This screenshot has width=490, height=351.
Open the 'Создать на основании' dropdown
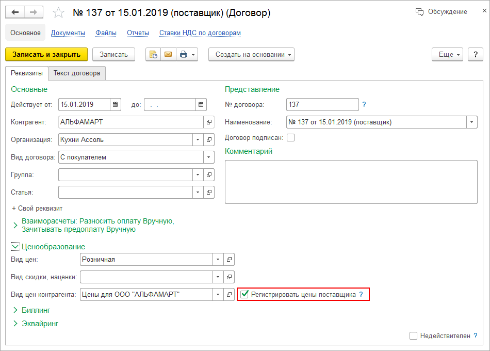[x=251, y=54]
